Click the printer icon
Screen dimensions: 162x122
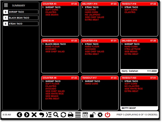click(71, 115)
